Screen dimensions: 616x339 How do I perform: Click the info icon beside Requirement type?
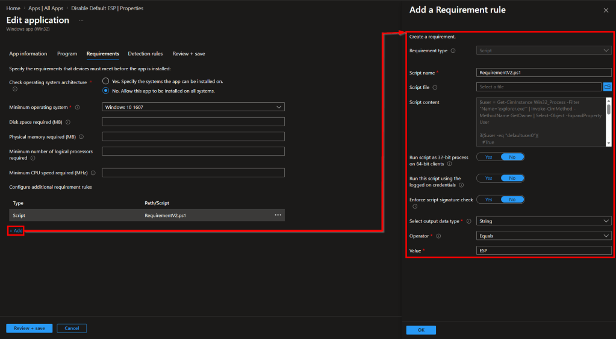click(x=453, y=51)
